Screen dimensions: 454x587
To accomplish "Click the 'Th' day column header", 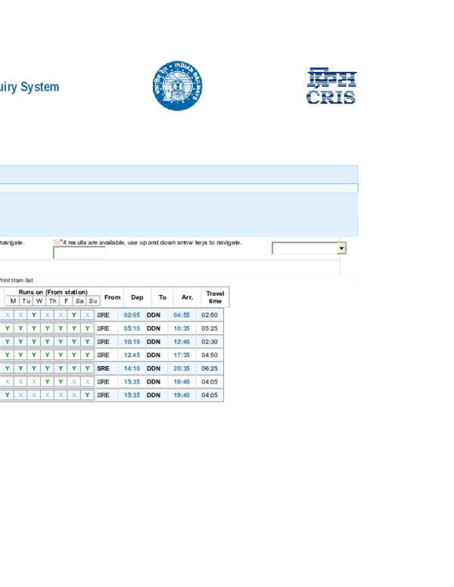I will point(53,301).
